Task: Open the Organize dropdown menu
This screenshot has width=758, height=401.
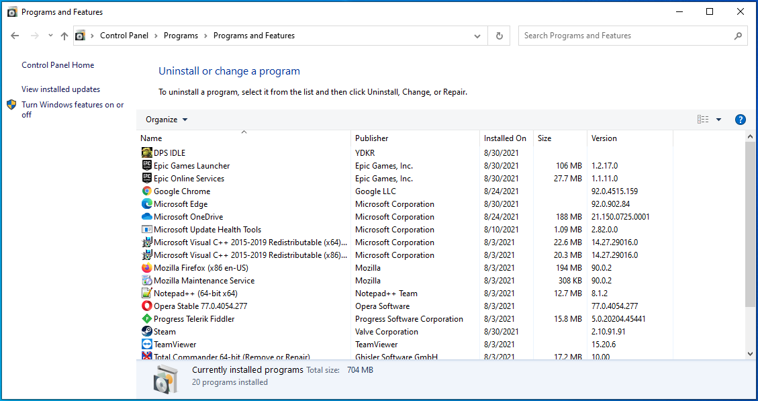Action: 167,120
